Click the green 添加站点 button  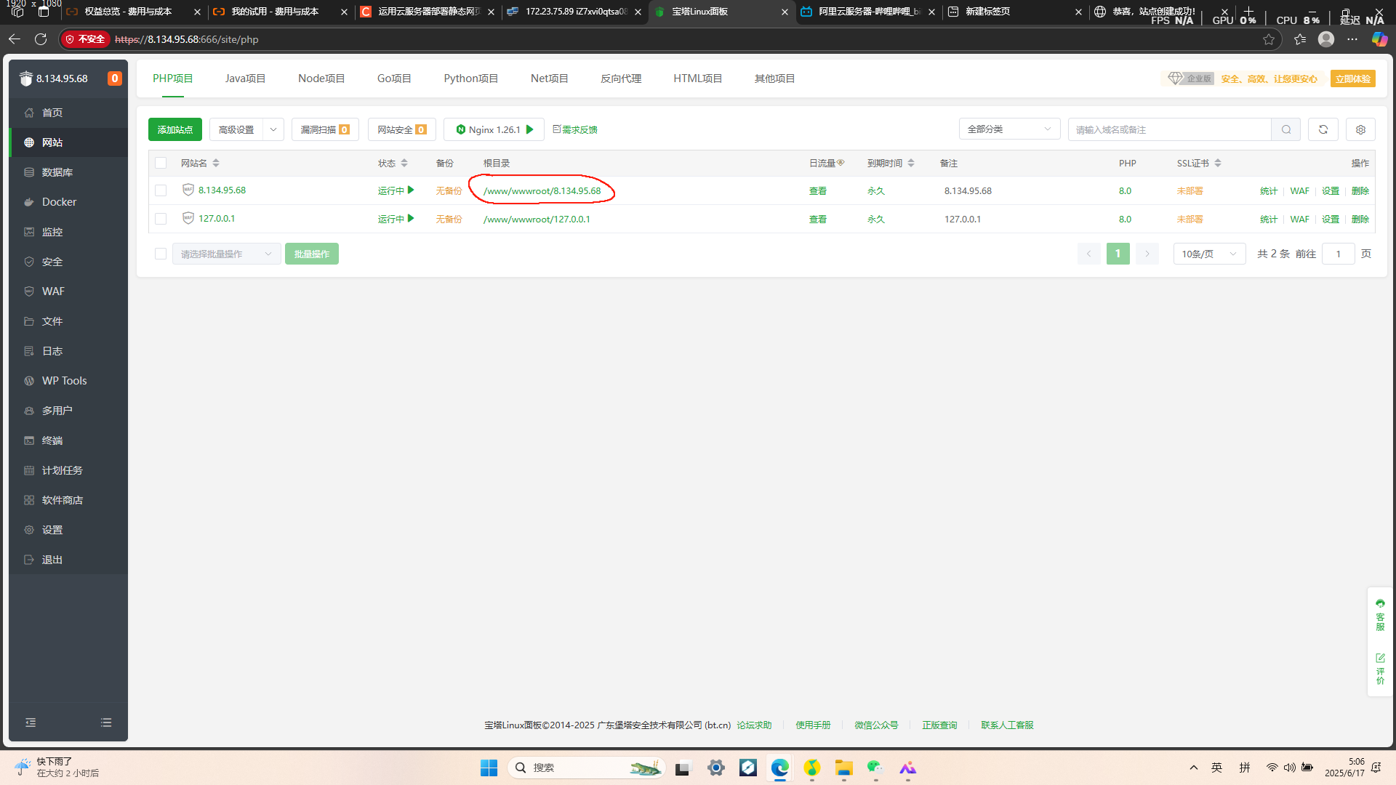(175, 129)
